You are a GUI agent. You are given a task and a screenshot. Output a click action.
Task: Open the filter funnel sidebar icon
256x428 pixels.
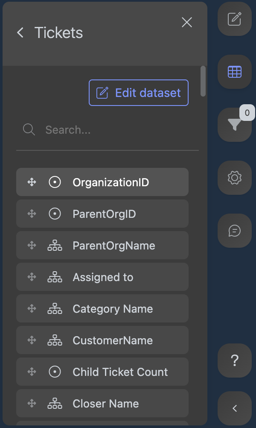coord(235,125)
